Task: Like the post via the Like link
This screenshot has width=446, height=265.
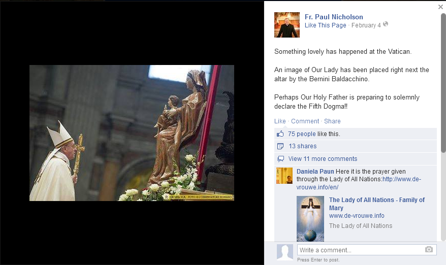Action: [280, 121]
